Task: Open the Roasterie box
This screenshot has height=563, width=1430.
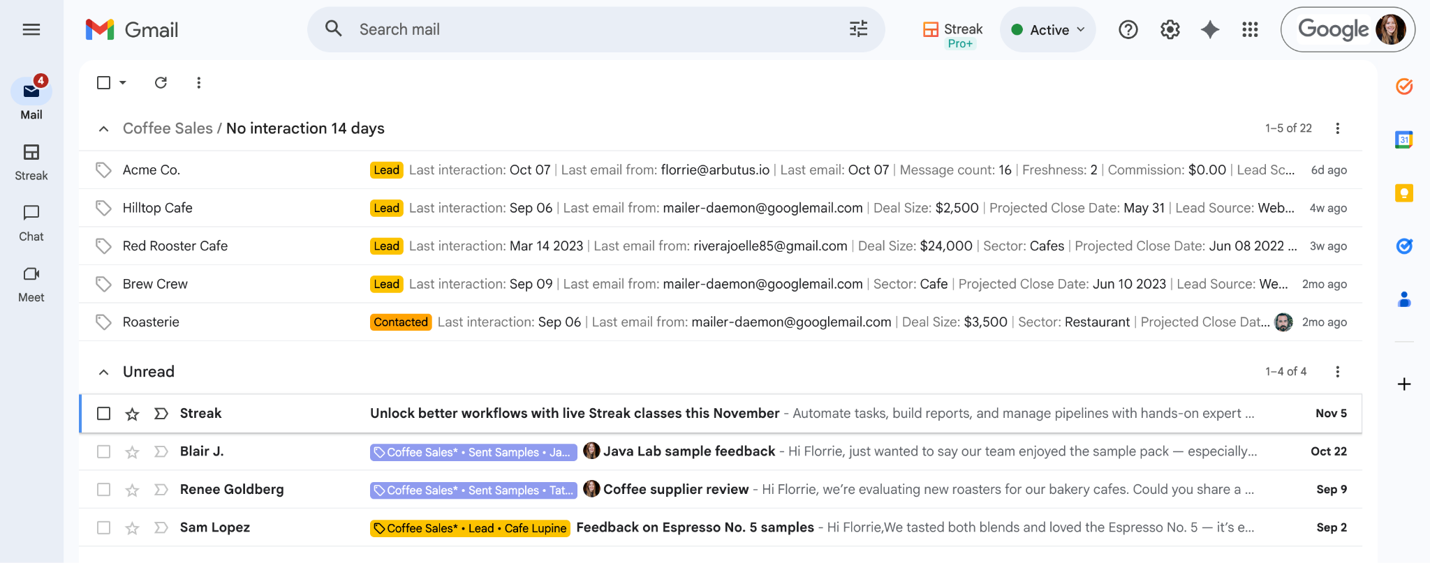Action: (x=721, y=322)
